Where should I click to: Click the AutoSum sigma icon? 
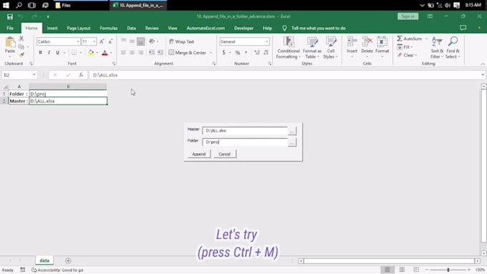pos(400,39)
